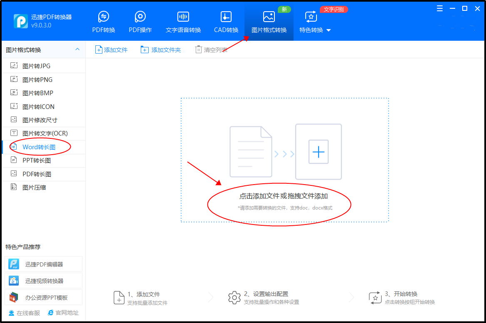Select 图片转BMP in sidebar
Screen dimensions: 486x323
click(x=43, y=93)
